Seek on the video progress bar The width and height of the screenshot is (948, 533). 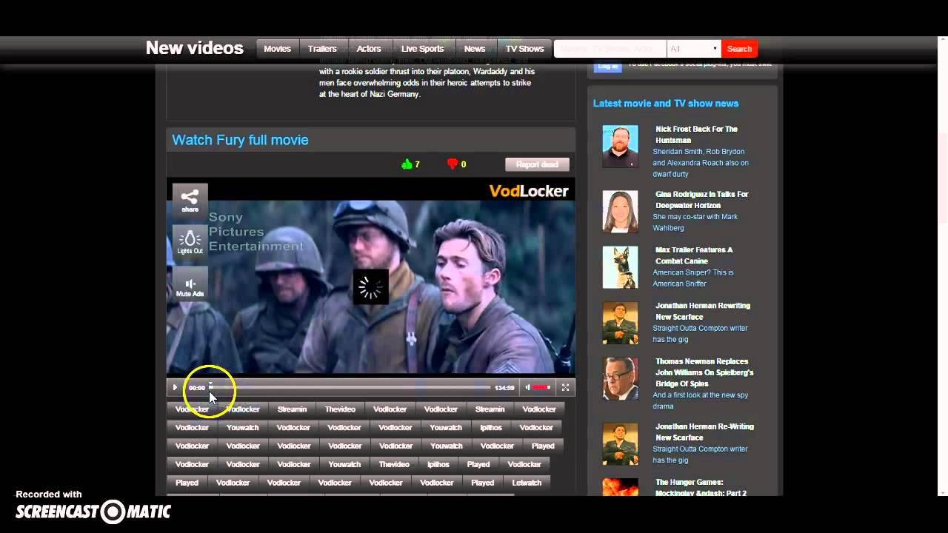click(350, 387)
